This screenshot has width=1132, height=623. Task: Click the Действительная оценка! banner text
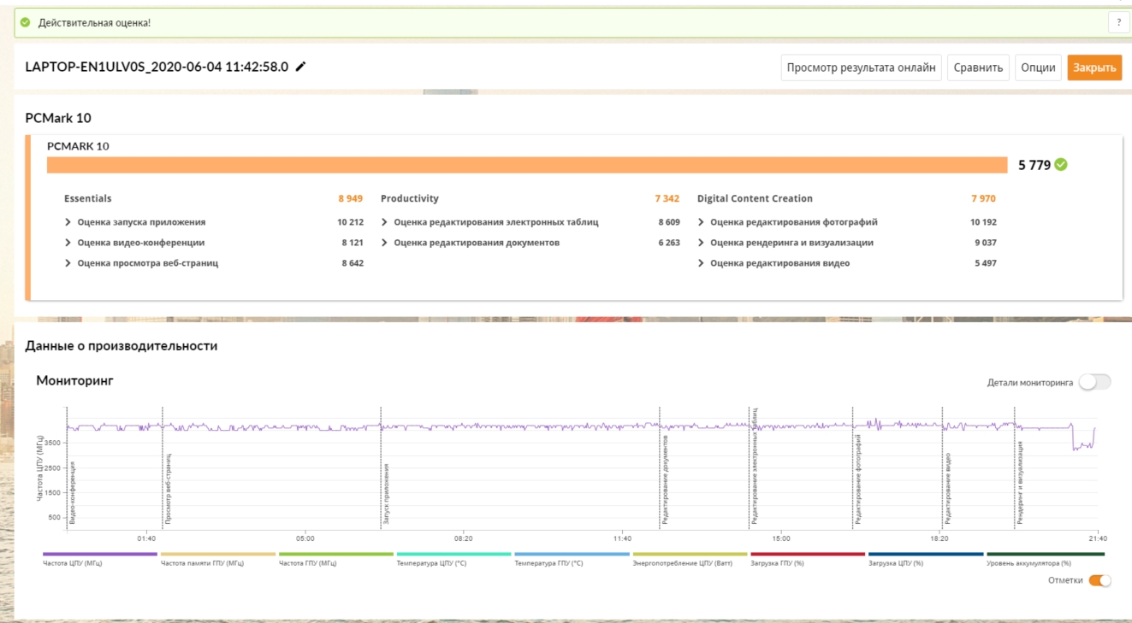[94, 22]
